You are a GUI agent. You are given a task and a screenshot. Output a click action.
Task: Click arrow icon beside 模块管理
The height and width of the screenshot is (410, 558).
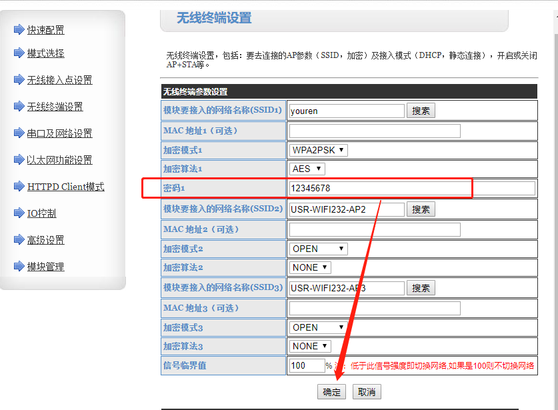[19, 266]
